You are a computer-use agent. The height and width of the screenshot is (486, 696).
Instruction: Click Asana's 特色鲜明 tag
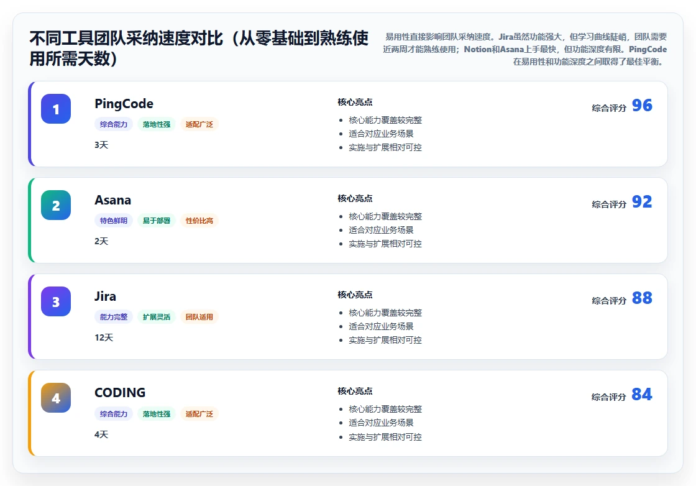point(114,221)
